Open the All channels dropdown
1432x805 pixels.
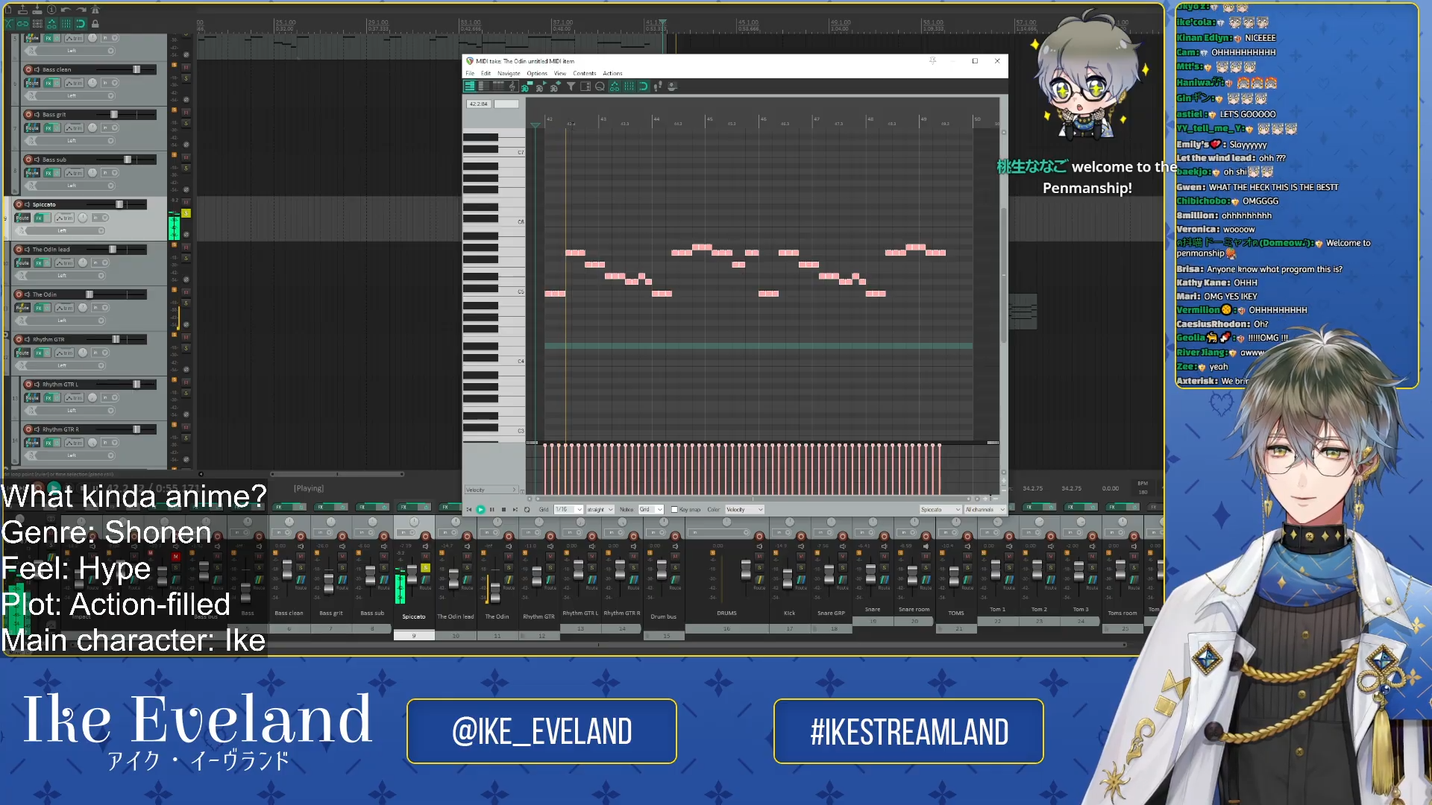[x=984, y=510]
